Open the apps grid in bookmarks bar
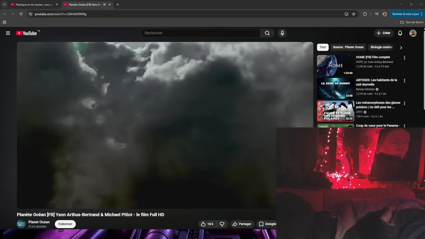The height and width of the screenshot is (239, 425). pos(4,22)
